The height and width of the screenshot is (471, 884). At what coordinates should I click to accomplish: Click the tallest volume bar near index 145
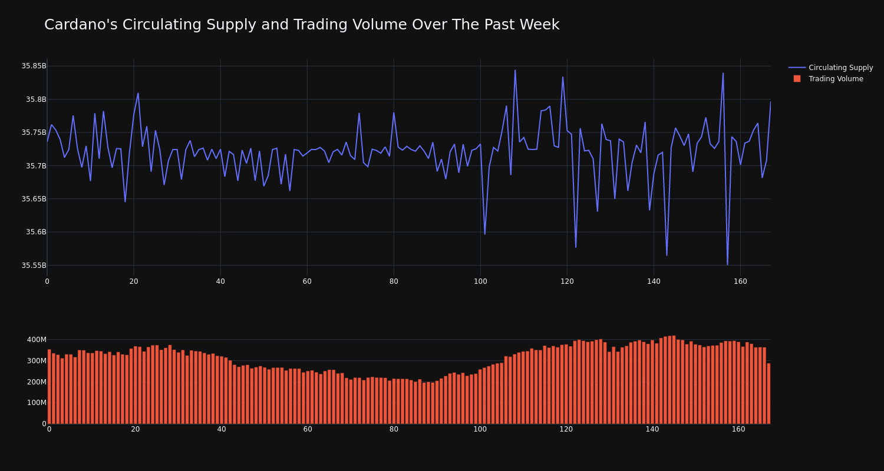pyautogui.click(x=674, y=380)
